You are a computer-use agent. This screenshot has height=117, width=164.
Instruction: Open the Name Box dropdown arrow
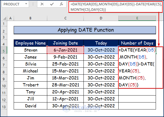(26, 4)
